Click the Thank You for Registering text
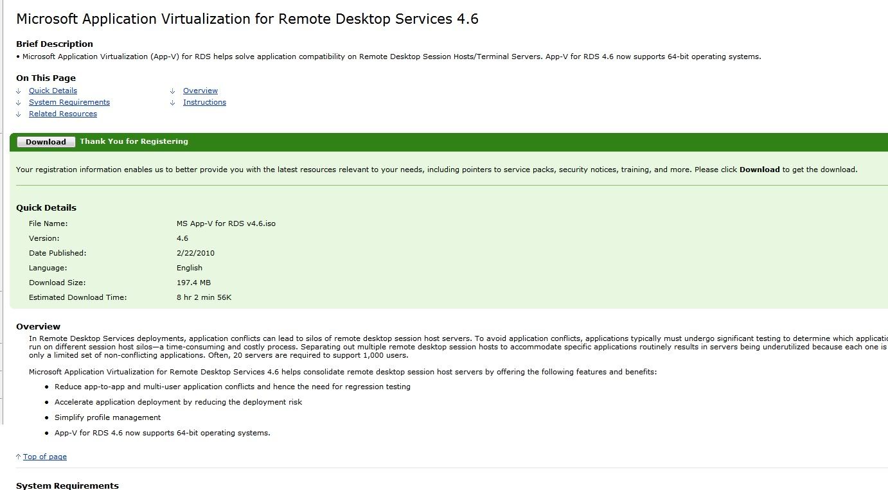The height and width of the screenshot is (490, 888). tap(134, 141)
